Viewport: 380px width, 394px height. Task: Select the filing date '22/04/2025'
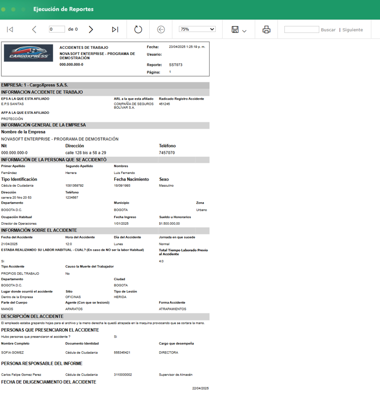tap(201, 388)
